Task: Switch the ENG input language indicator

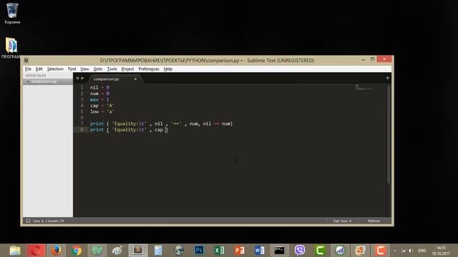Action: (422, 251)
